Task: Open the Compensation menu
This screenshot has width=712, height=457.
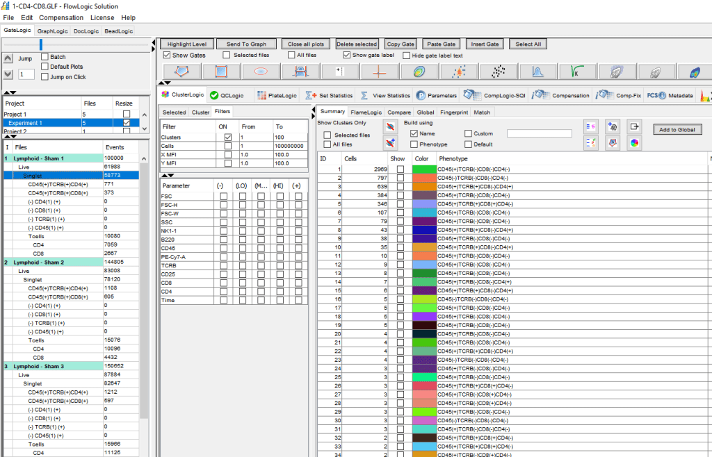Action: 61,17
